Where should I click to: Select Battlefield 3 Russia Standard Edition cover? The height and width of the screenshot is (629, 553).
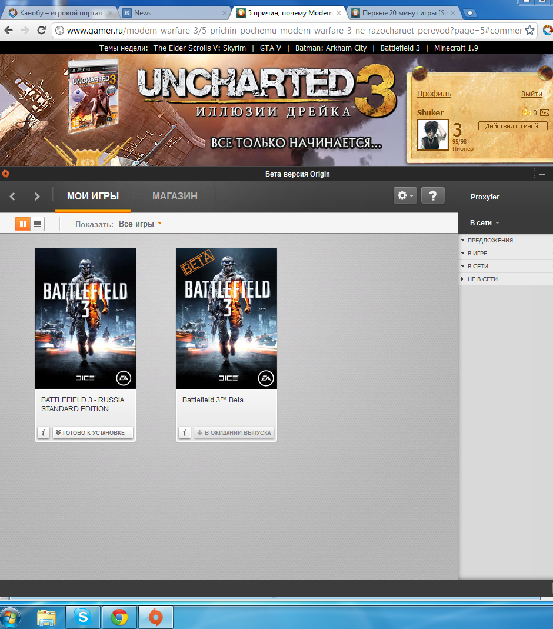(x=85, y=318)
